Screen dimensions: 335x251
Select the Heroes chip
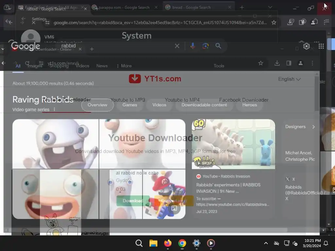[250, 105]
